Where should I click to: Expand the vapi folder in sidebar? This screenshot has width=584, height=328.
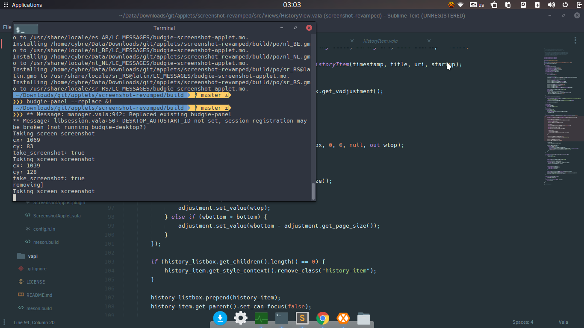click(33, 256)
